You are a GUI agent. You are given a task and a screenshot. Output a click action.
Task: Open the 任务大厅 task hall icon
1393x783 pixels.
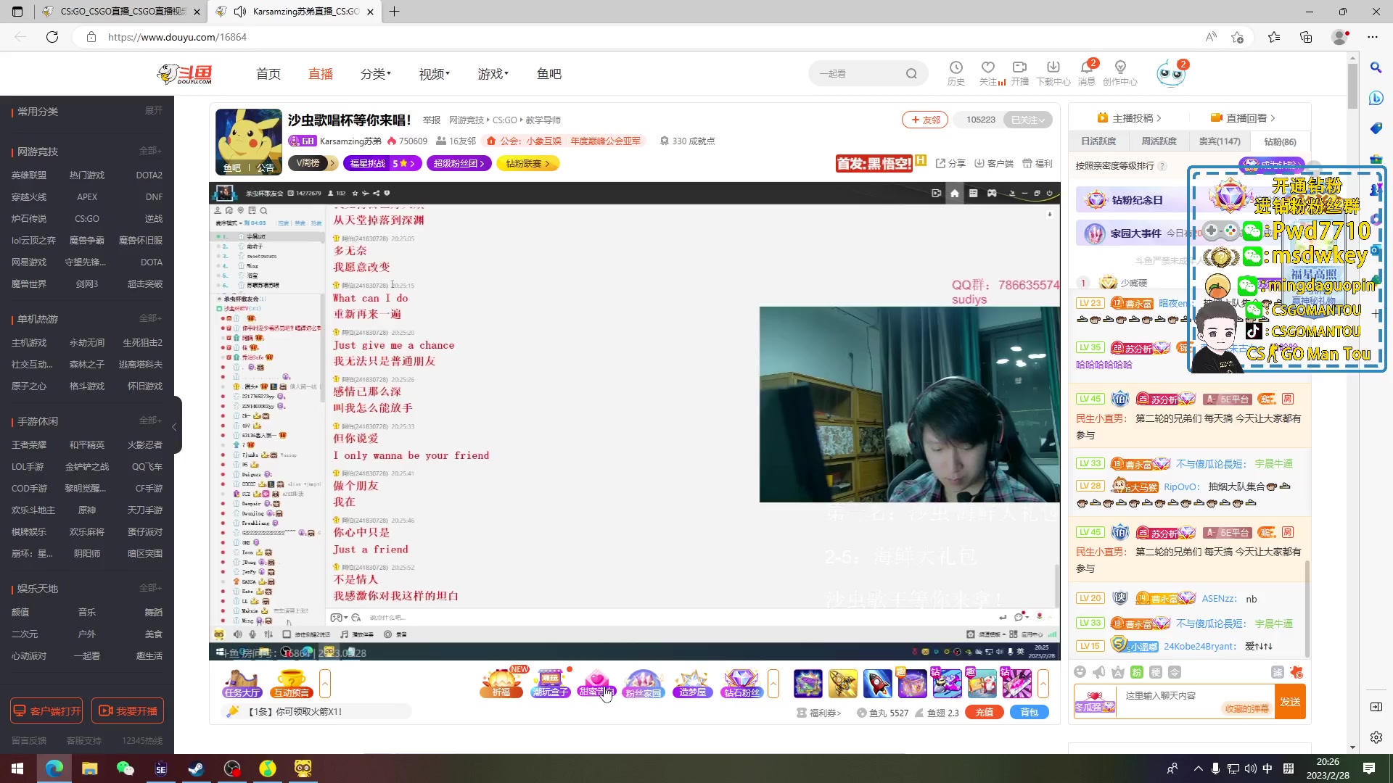(242, 682)
